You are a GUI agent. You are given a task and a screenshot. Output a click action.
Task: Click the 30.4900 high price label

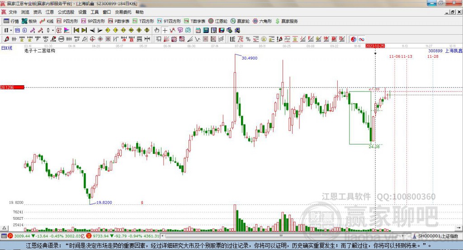(x=250, y=58)
